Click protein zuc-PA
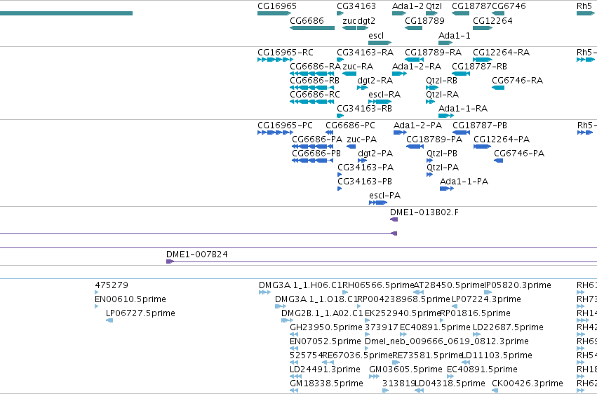 [351, 147]
